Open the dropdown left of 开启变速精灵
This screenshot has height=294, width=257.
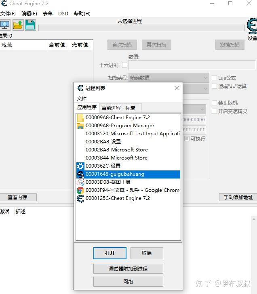pos(194,109)
